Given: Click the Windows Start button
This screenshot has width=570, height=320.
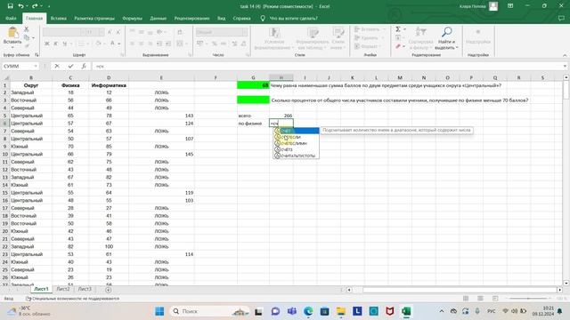Looking at the screenshot, I should click(x=159, y=311).
